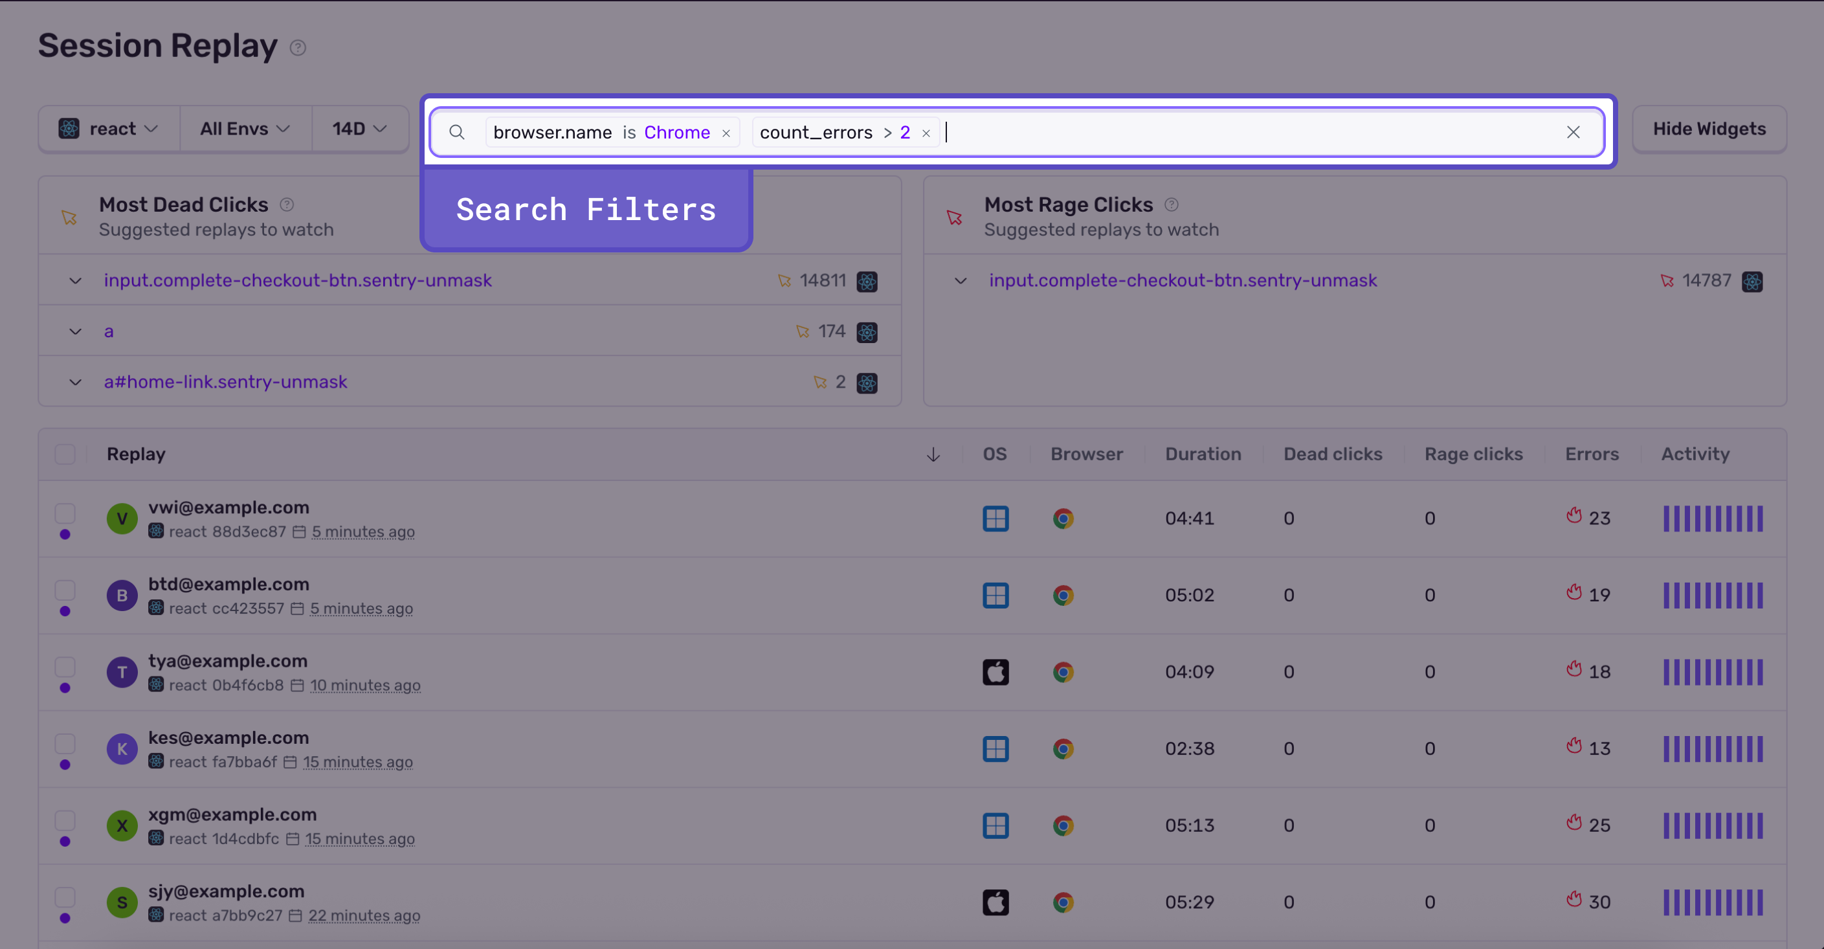Select all replays via the header checkbox
This screenshot has height=949, width=1824.
coord(65,454)
